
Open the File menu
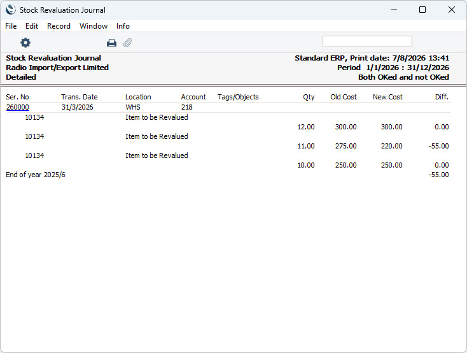click(11, 26)
